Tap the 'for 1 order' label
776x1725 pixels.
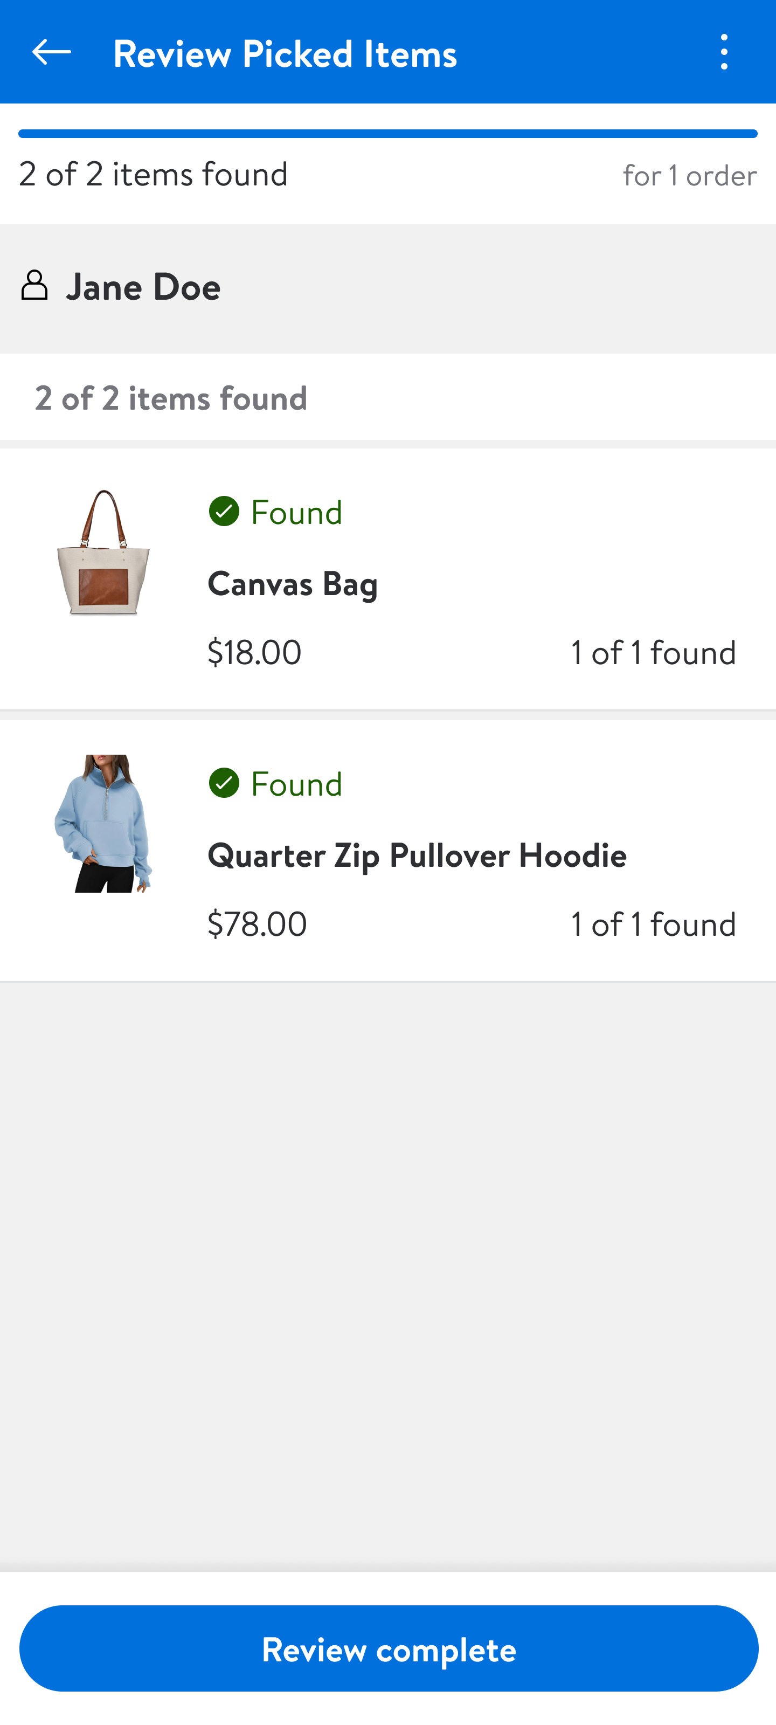(x=690, y=175)
